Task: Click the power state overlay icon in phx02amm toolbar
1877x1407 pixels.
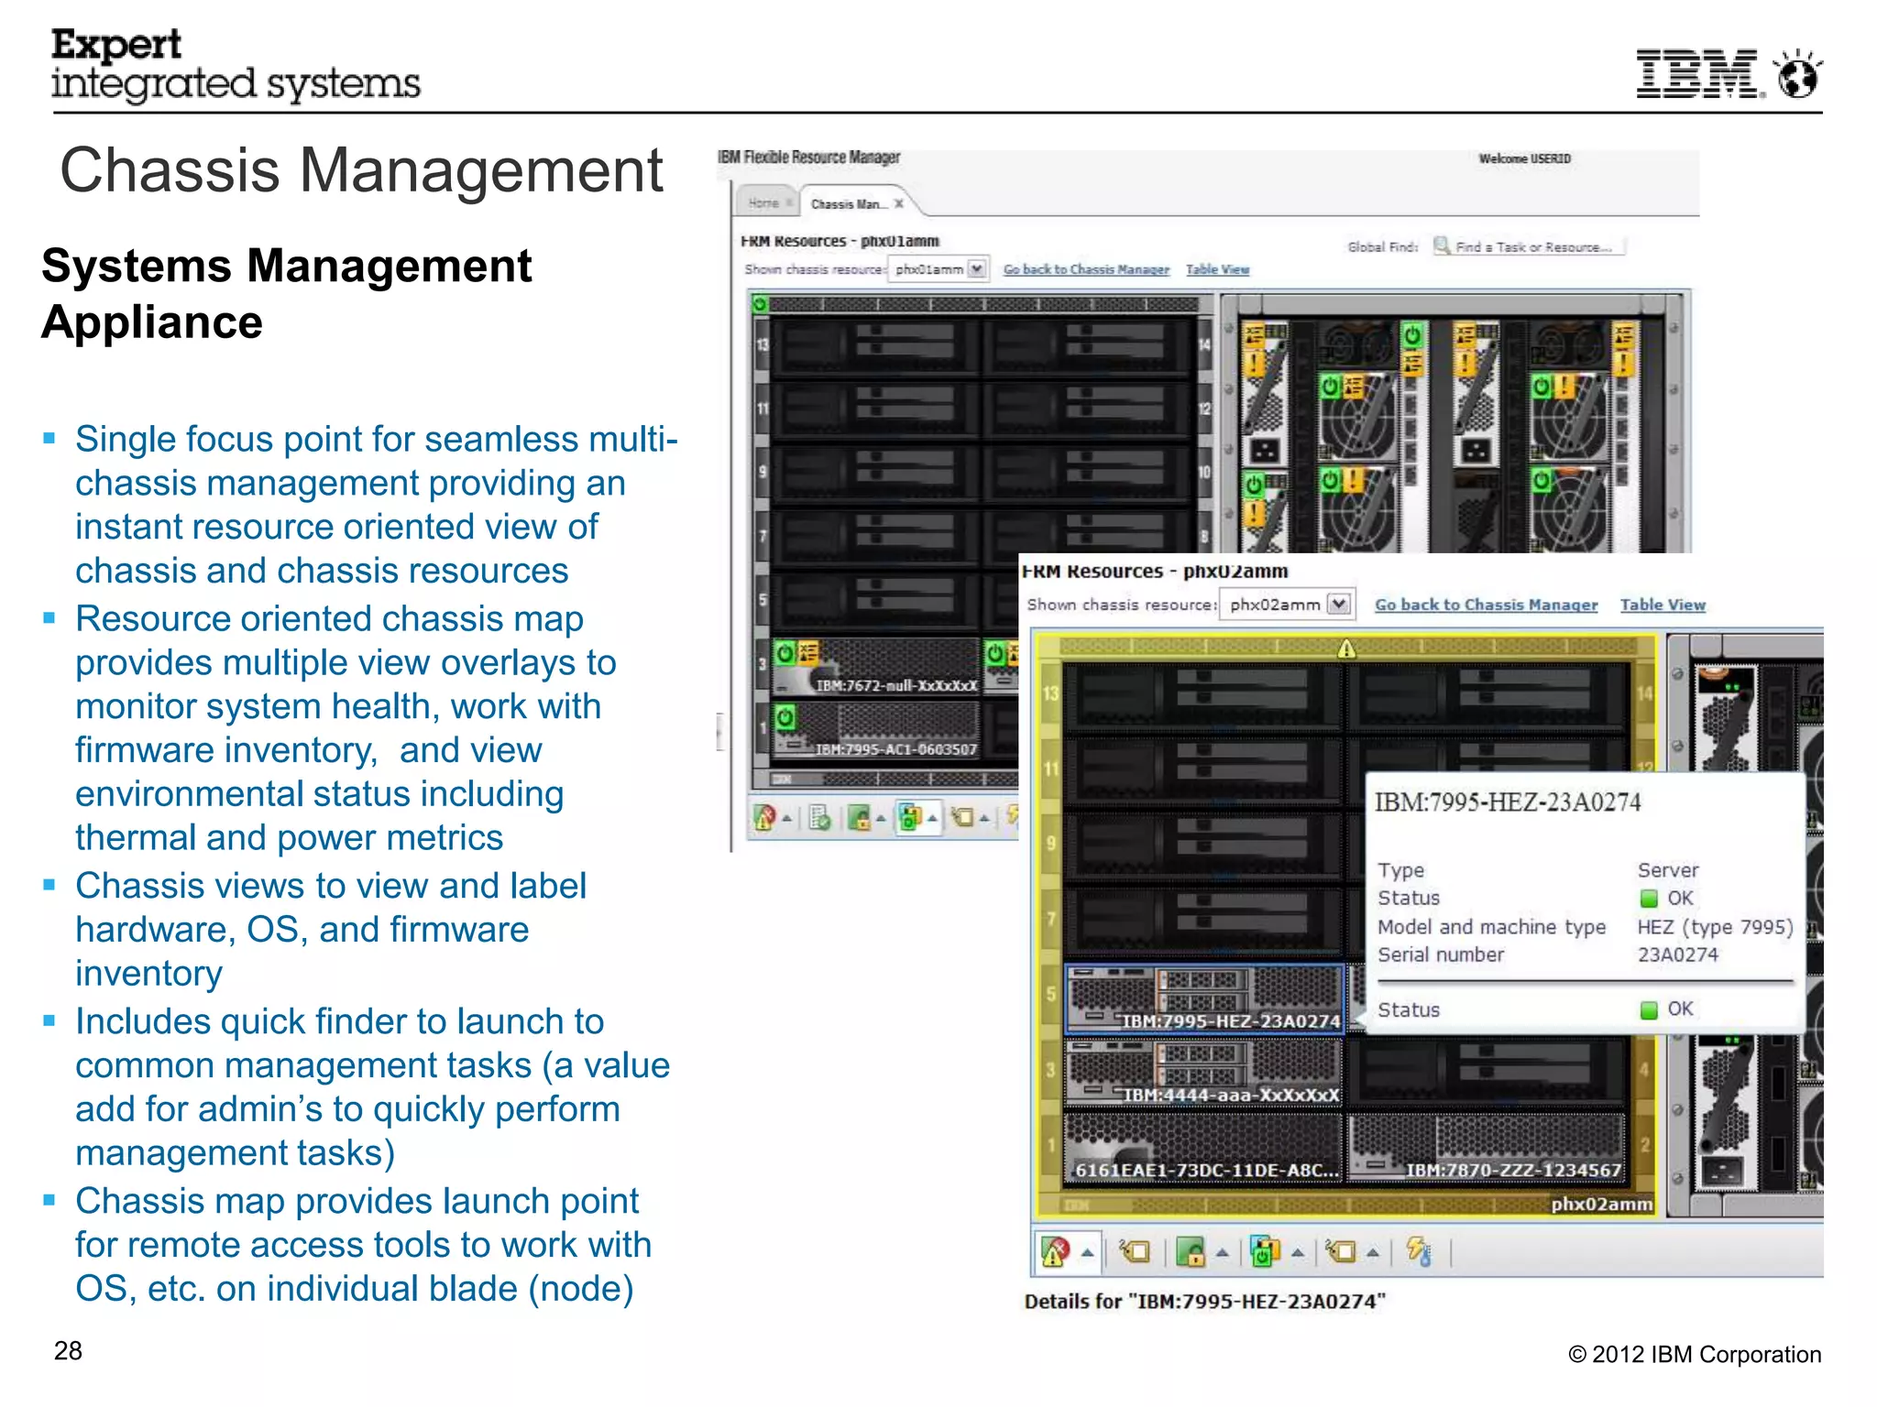Action: pos(1265,1251)
